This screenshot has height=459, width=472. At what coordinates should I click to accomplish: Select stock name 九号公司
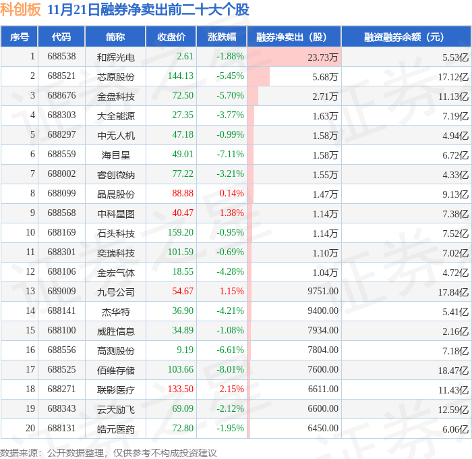click(115, 292)
